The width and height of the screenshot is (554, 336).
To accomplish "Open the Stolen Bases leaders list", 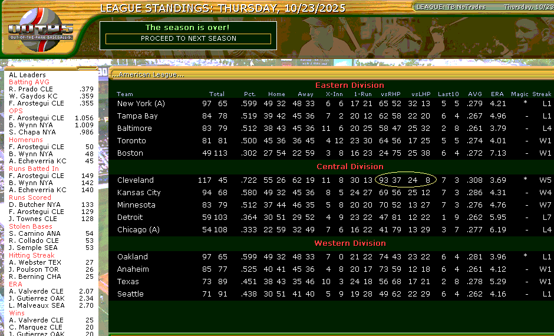I will pyautogui.click(x=30, y=226).
